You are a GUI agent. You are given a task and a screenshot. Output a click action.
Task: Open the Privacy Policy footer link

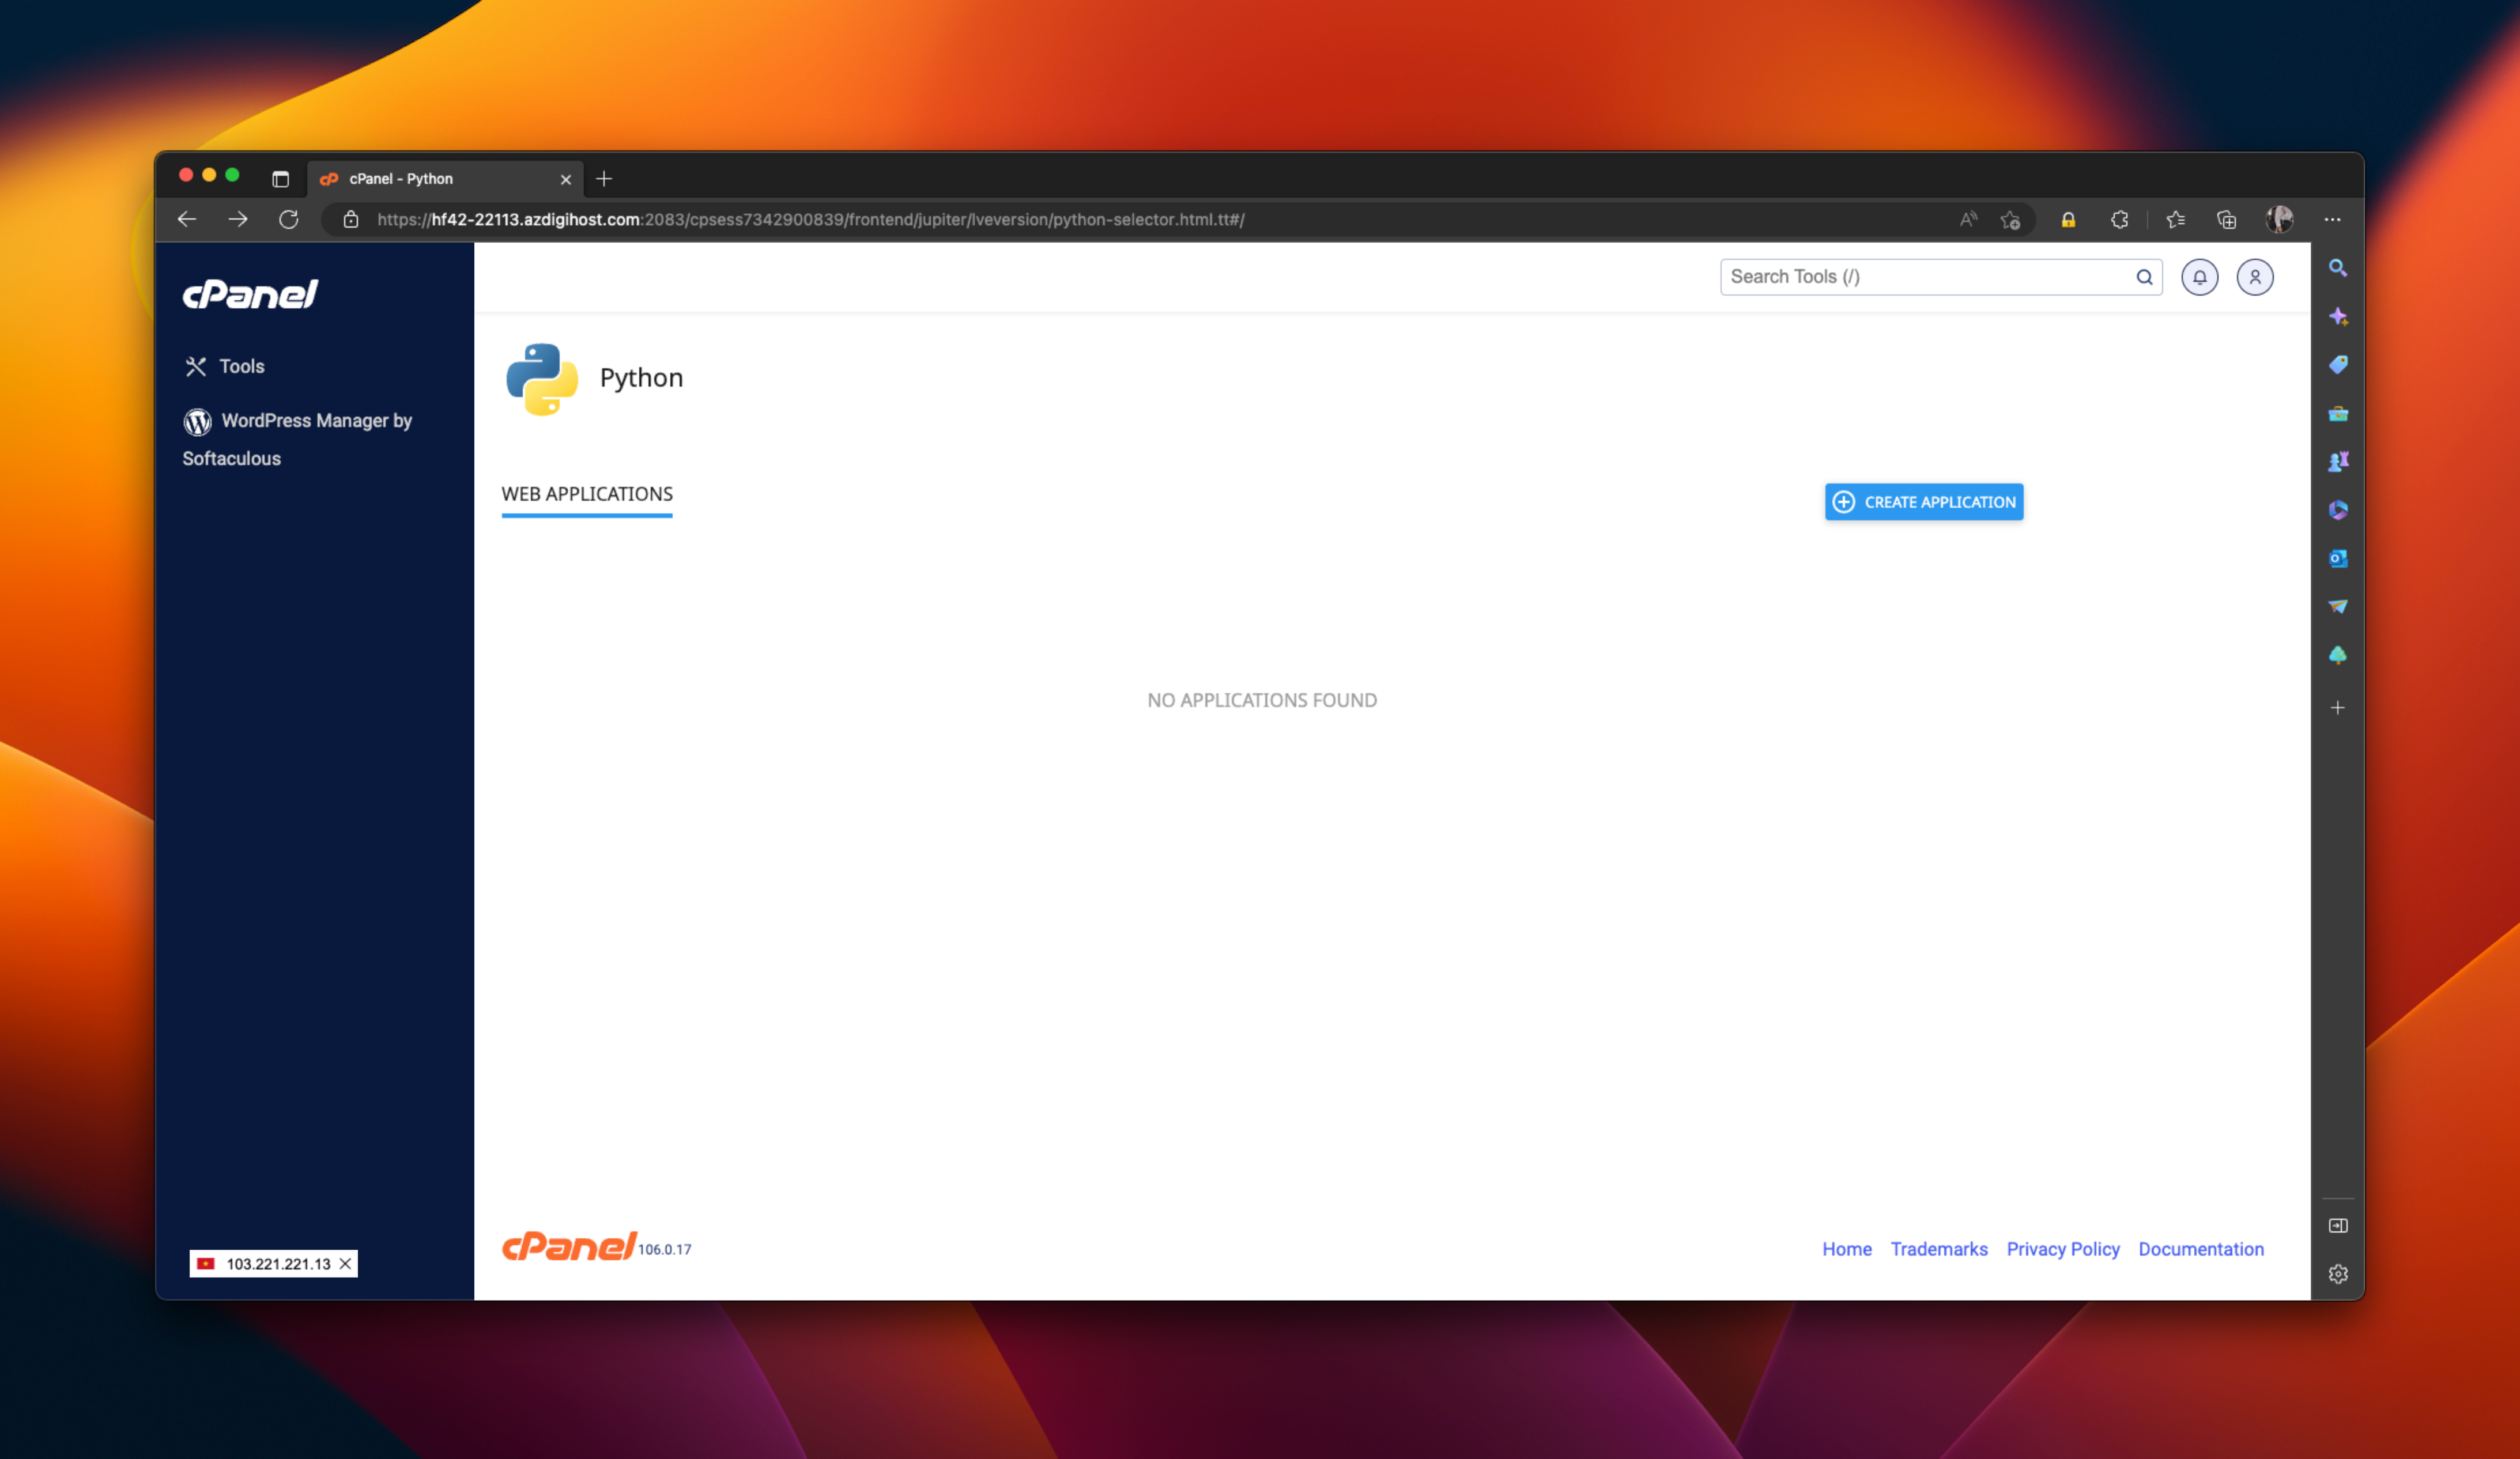tap(2062, 1249)
